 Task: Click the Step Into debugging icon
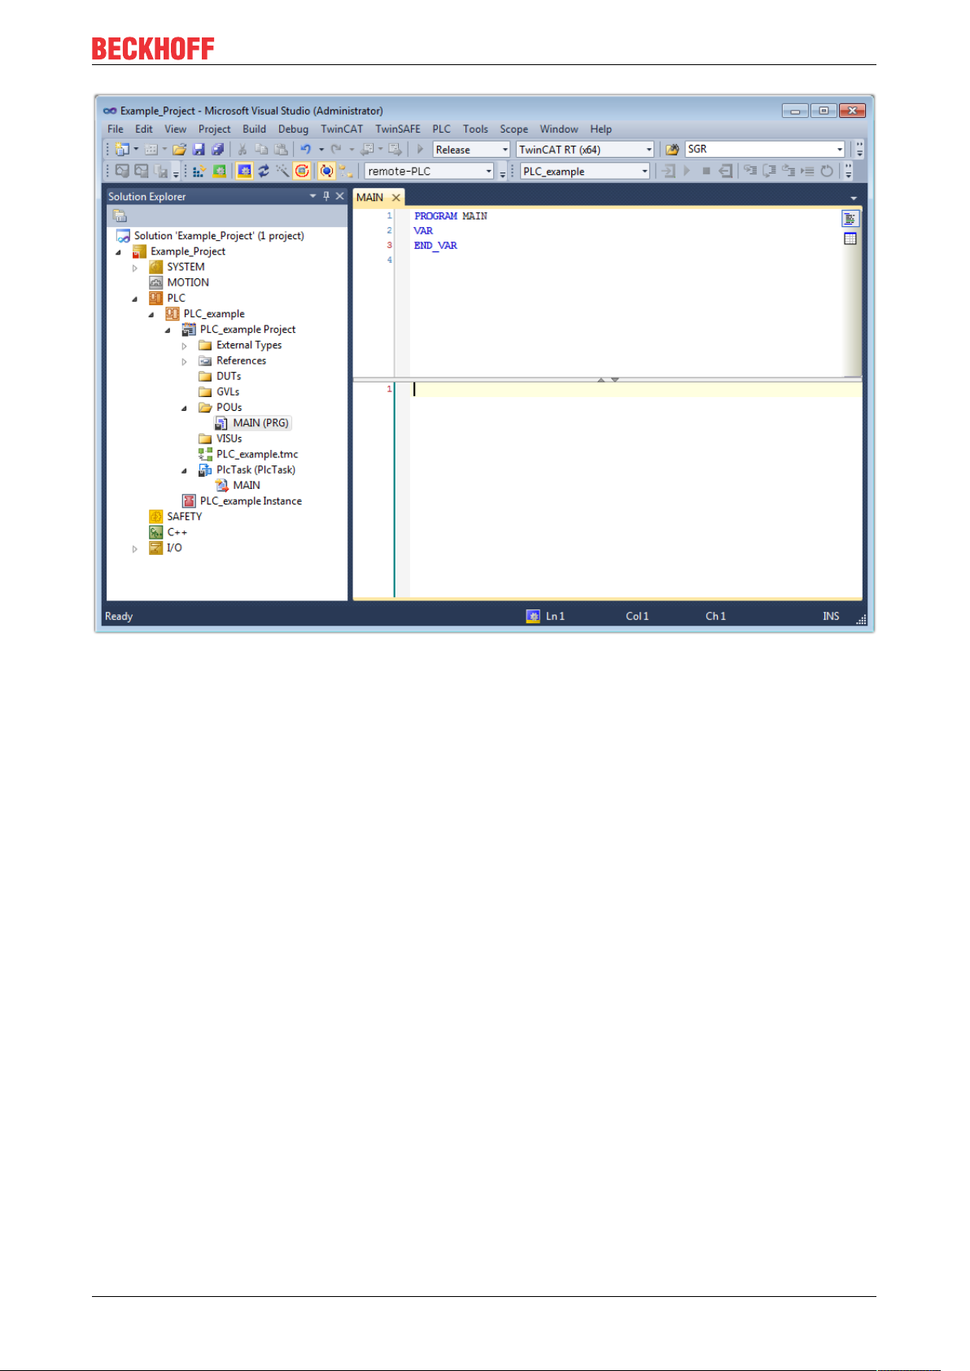point(750,171)
